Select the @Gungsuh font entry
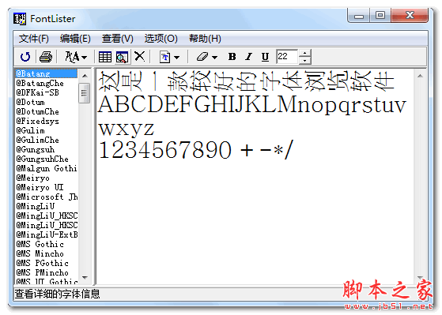 point(46,149)
